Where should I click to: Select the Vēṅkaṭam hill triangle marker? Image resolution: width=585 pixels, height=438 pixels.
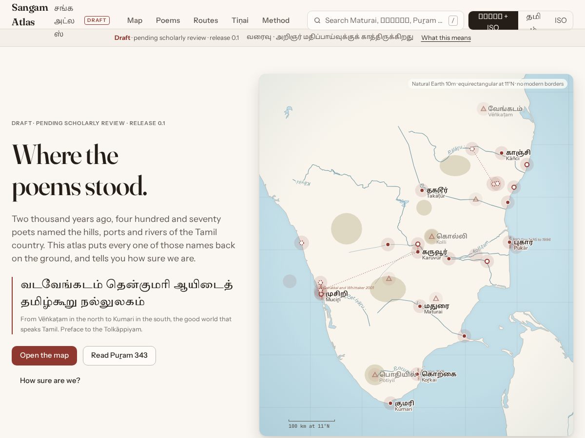[483, 109]
